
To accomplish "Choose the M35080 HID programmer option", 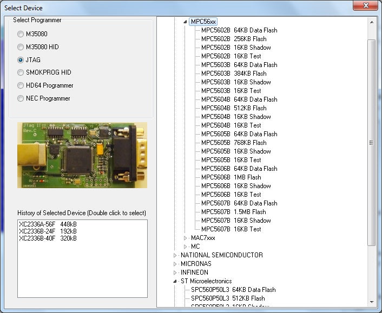I will pyautogui.click(x=21, y=47).
